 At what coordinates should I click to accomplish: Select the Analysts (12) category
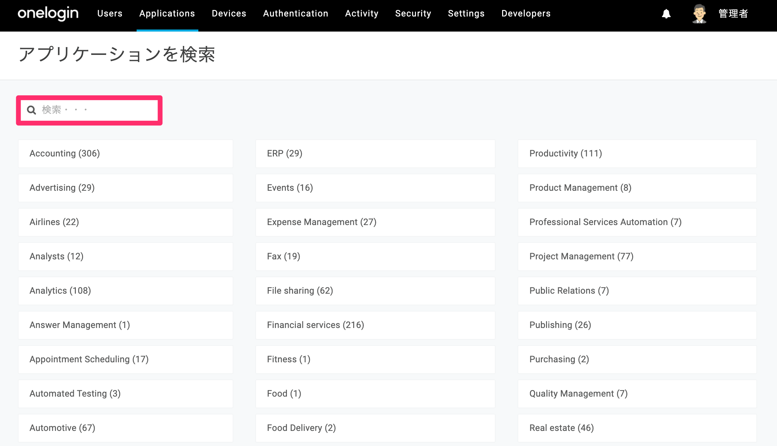click(126, 256)
